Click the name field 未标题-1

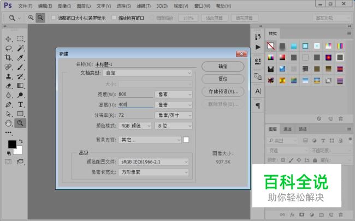[x=145, y=64]
